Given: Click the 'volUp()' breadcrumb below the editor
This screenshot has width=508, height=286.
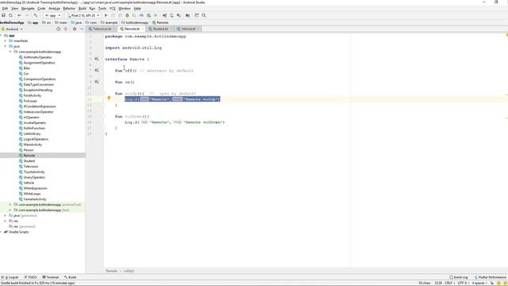Looking at the screenshot, I should 129,271.
